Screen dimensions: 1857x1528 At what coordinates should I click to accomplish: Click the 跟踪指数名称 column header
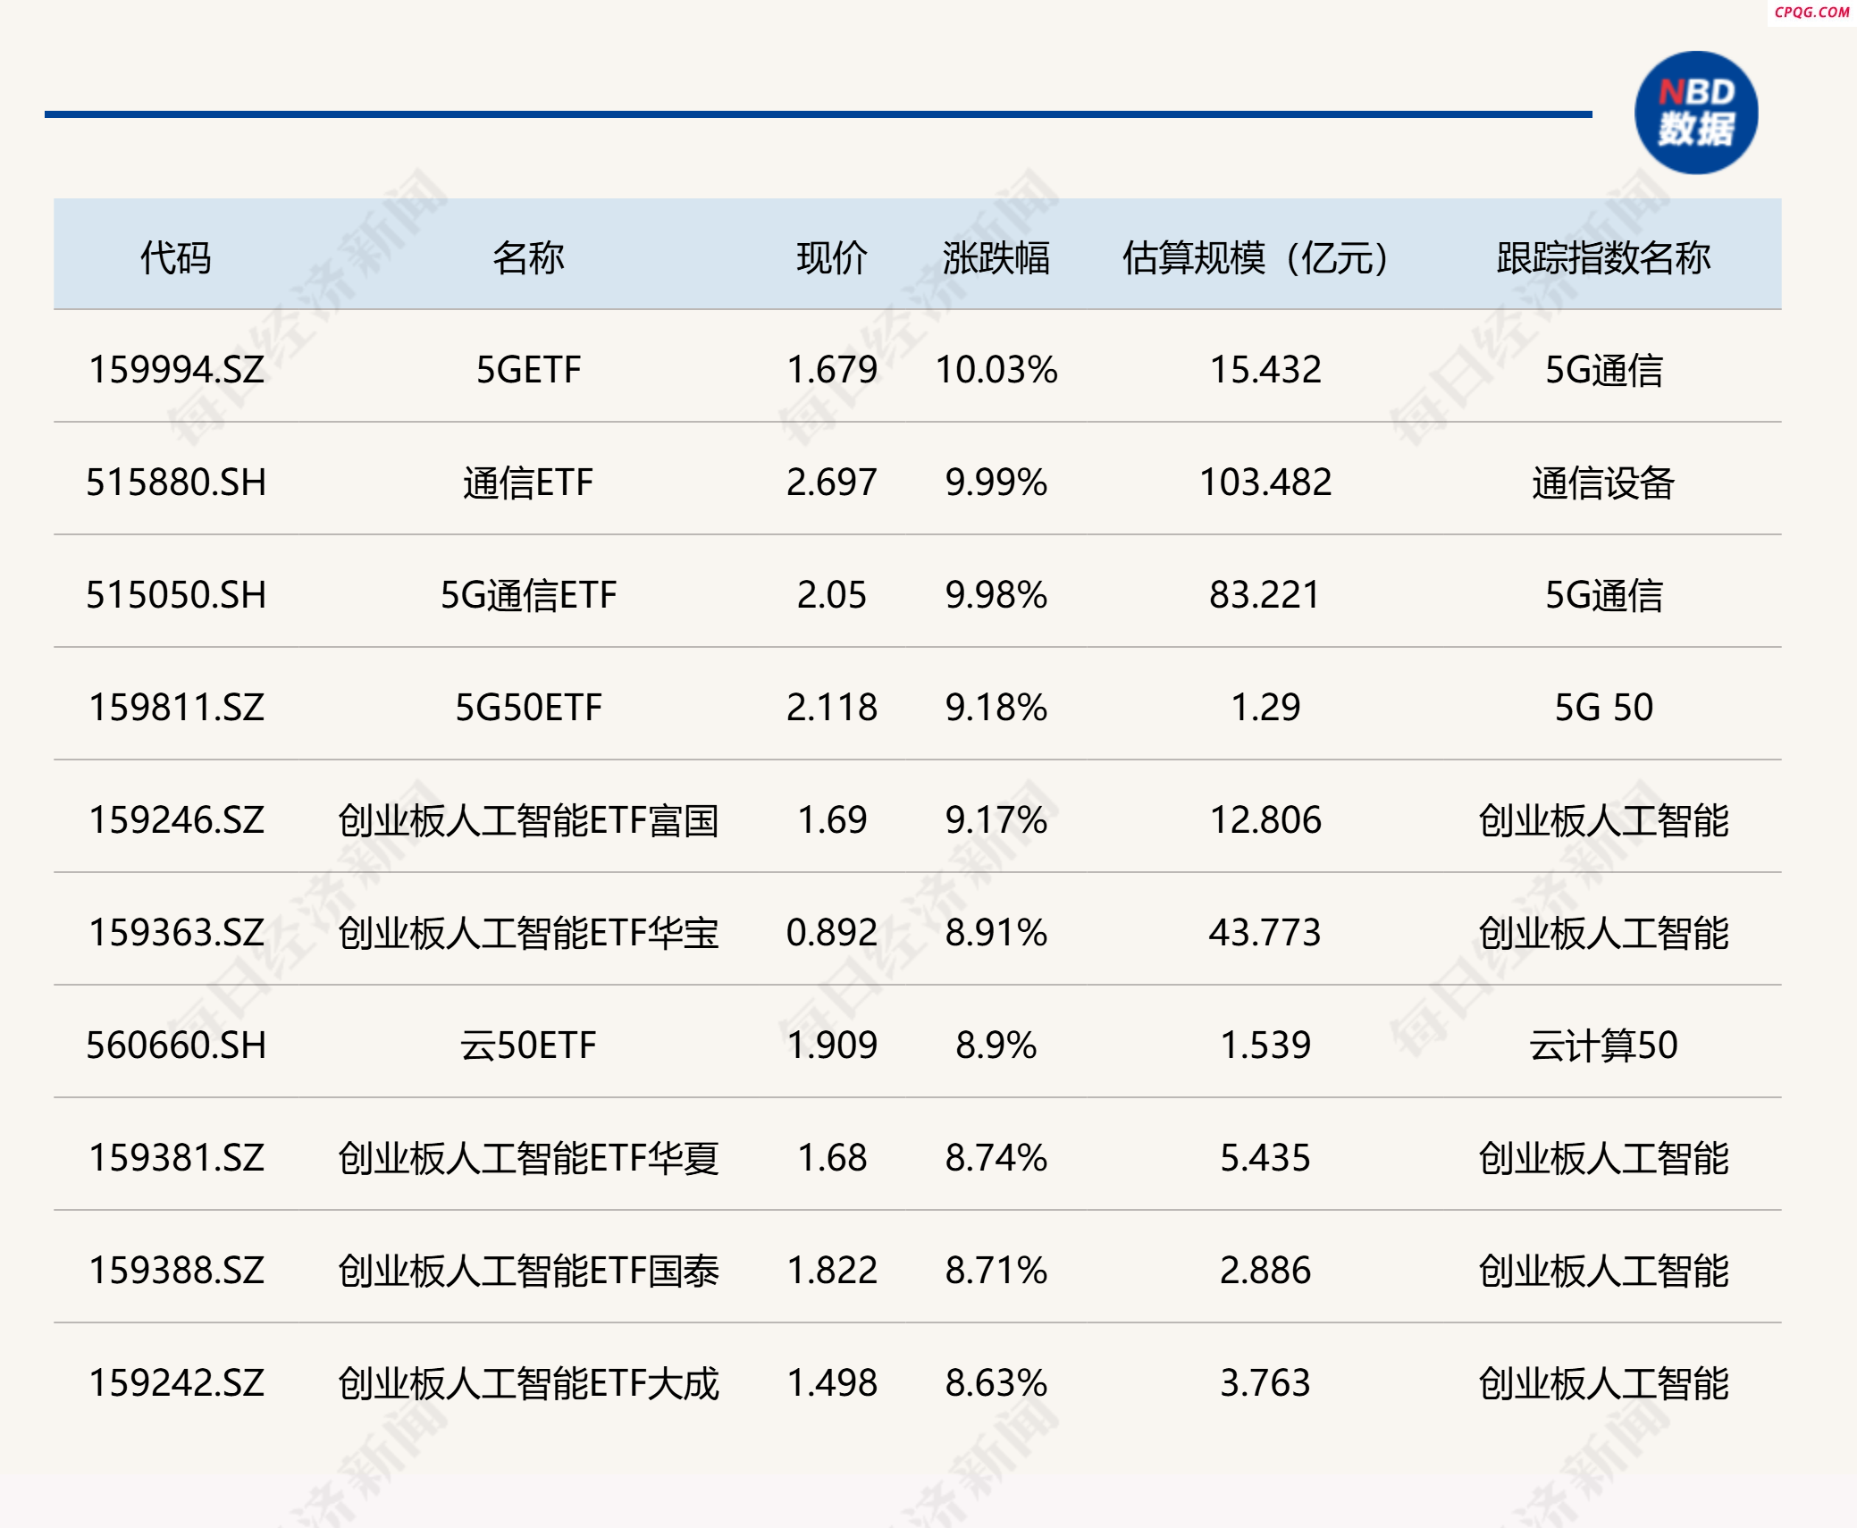click(1604, 257)
